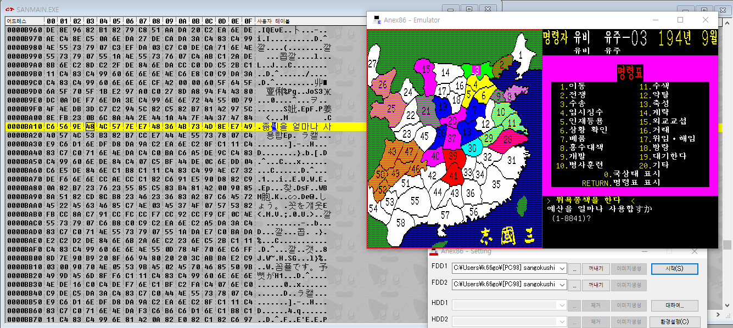733x328 pixels.
Task: Select game command 12.약탈
Action: pos(654,95)
